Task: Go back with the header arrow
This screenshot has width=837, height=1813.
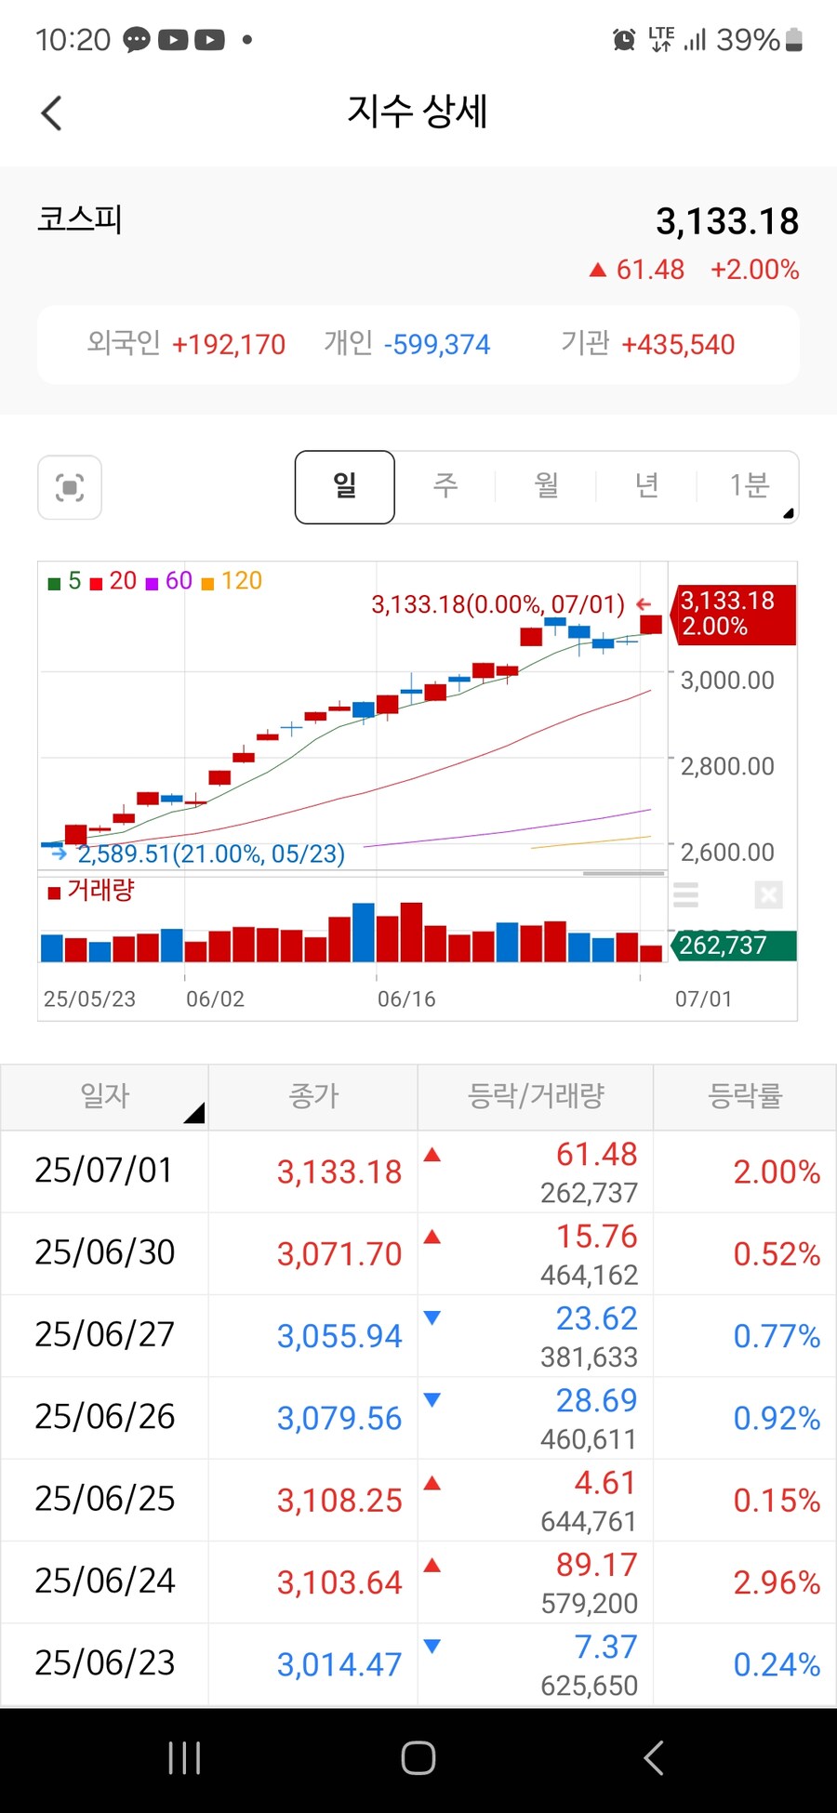Action: click(52, 113)
